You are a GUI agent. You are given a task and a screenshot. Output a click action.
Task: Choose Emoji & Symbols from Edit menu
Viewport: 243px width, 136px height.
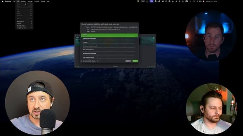pyautogui.click(x=24, y=28)
